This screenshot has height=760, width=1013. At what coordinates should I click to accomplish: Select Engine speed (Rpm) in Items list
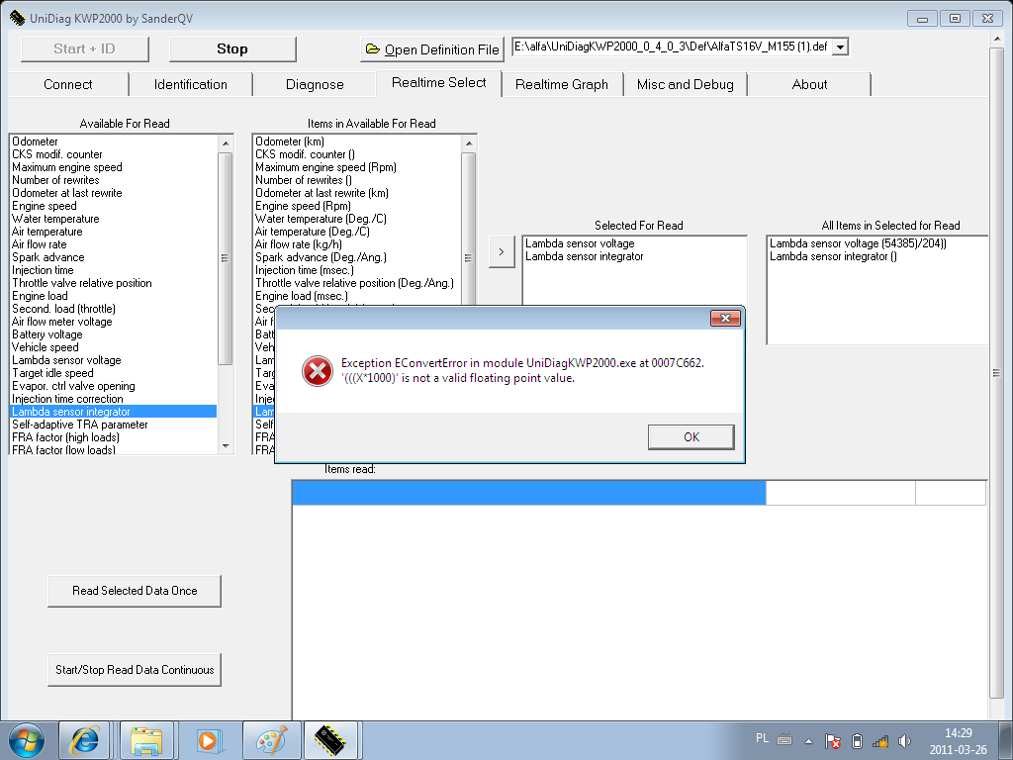pyautogui.click(x=357, y=206)
